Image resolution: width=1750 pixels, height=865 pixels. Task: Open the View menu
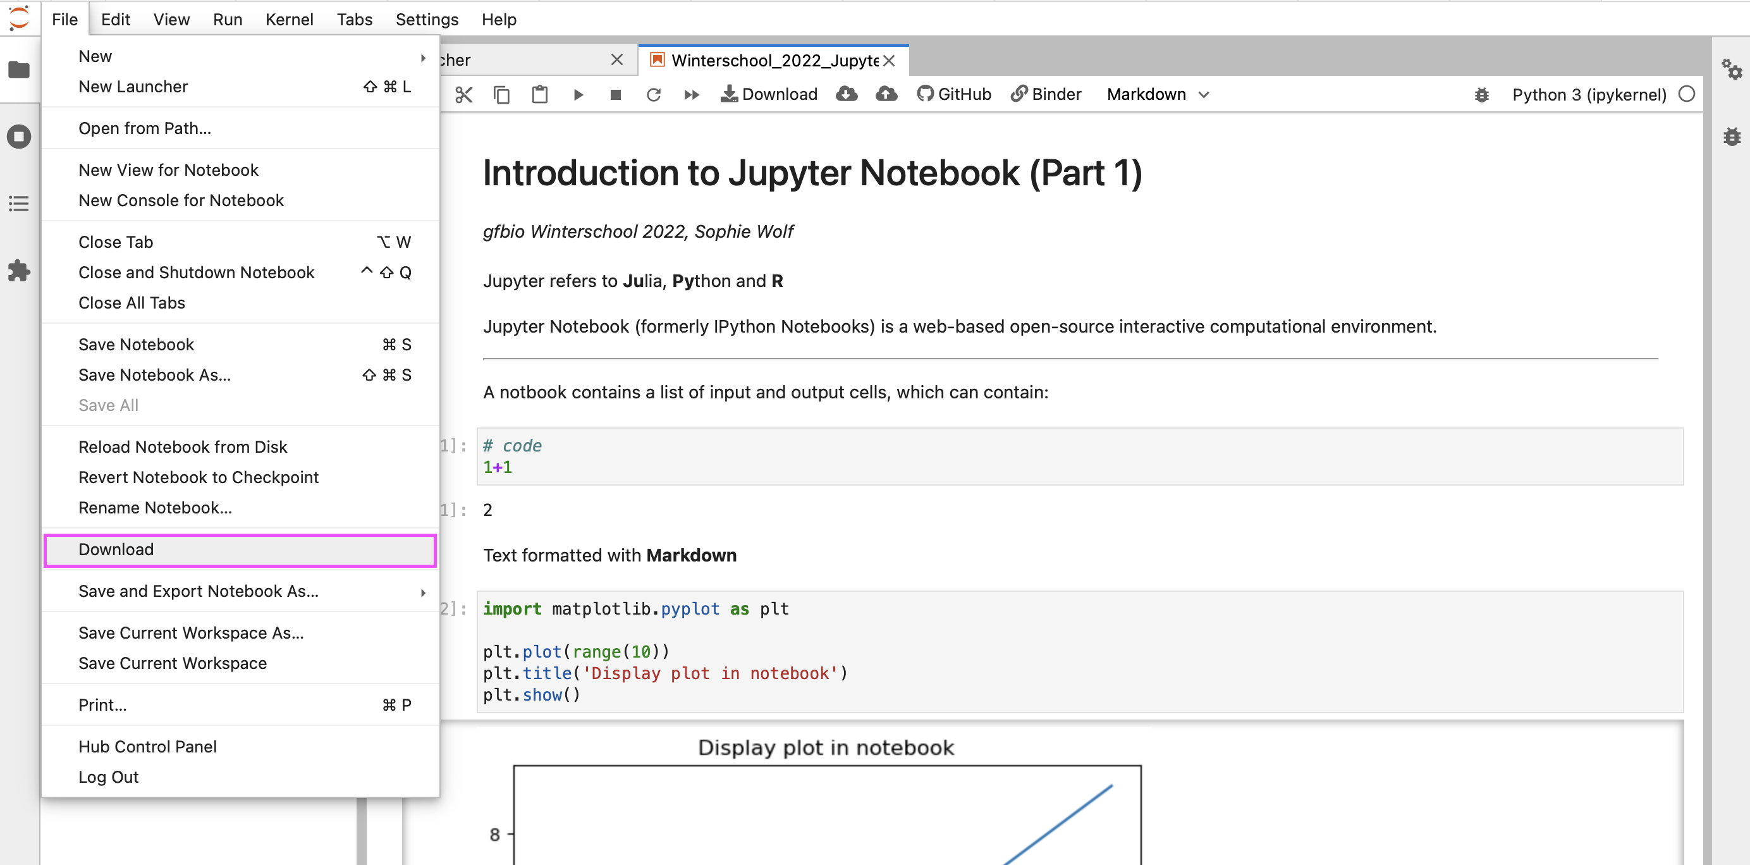(171, 19)
